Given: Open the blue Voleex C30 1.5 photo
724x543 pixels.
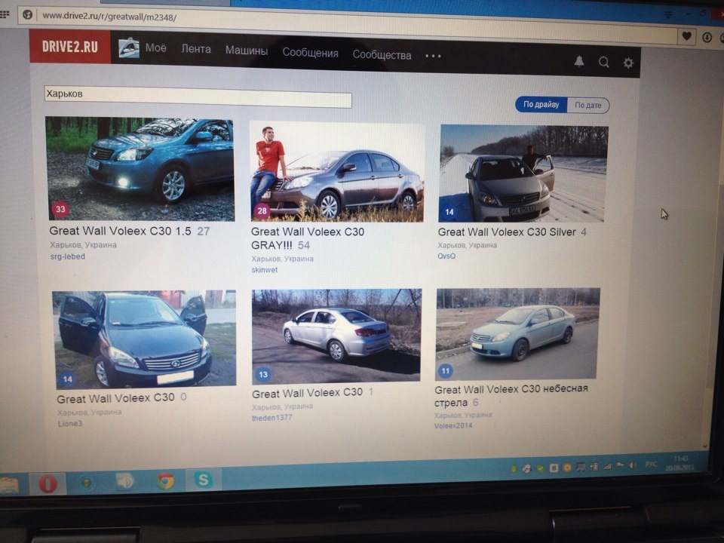Looking at the screenshot, I should 140,169.
